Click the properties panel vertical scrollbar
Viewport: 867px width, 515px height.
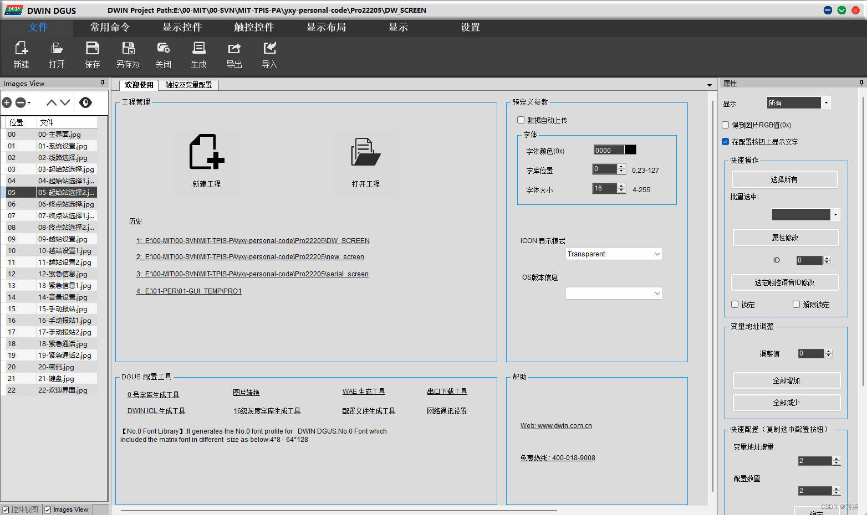pyautogui.click(x=863, y=241)
